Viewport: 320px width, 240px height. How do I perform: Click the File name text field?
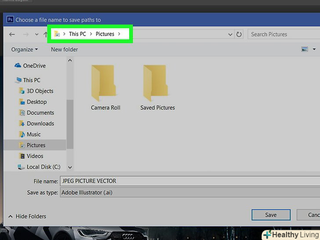(189, 181)
